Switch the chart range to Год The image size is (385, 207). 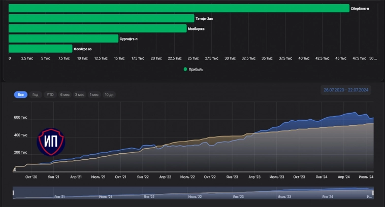[x=35, y=95]
